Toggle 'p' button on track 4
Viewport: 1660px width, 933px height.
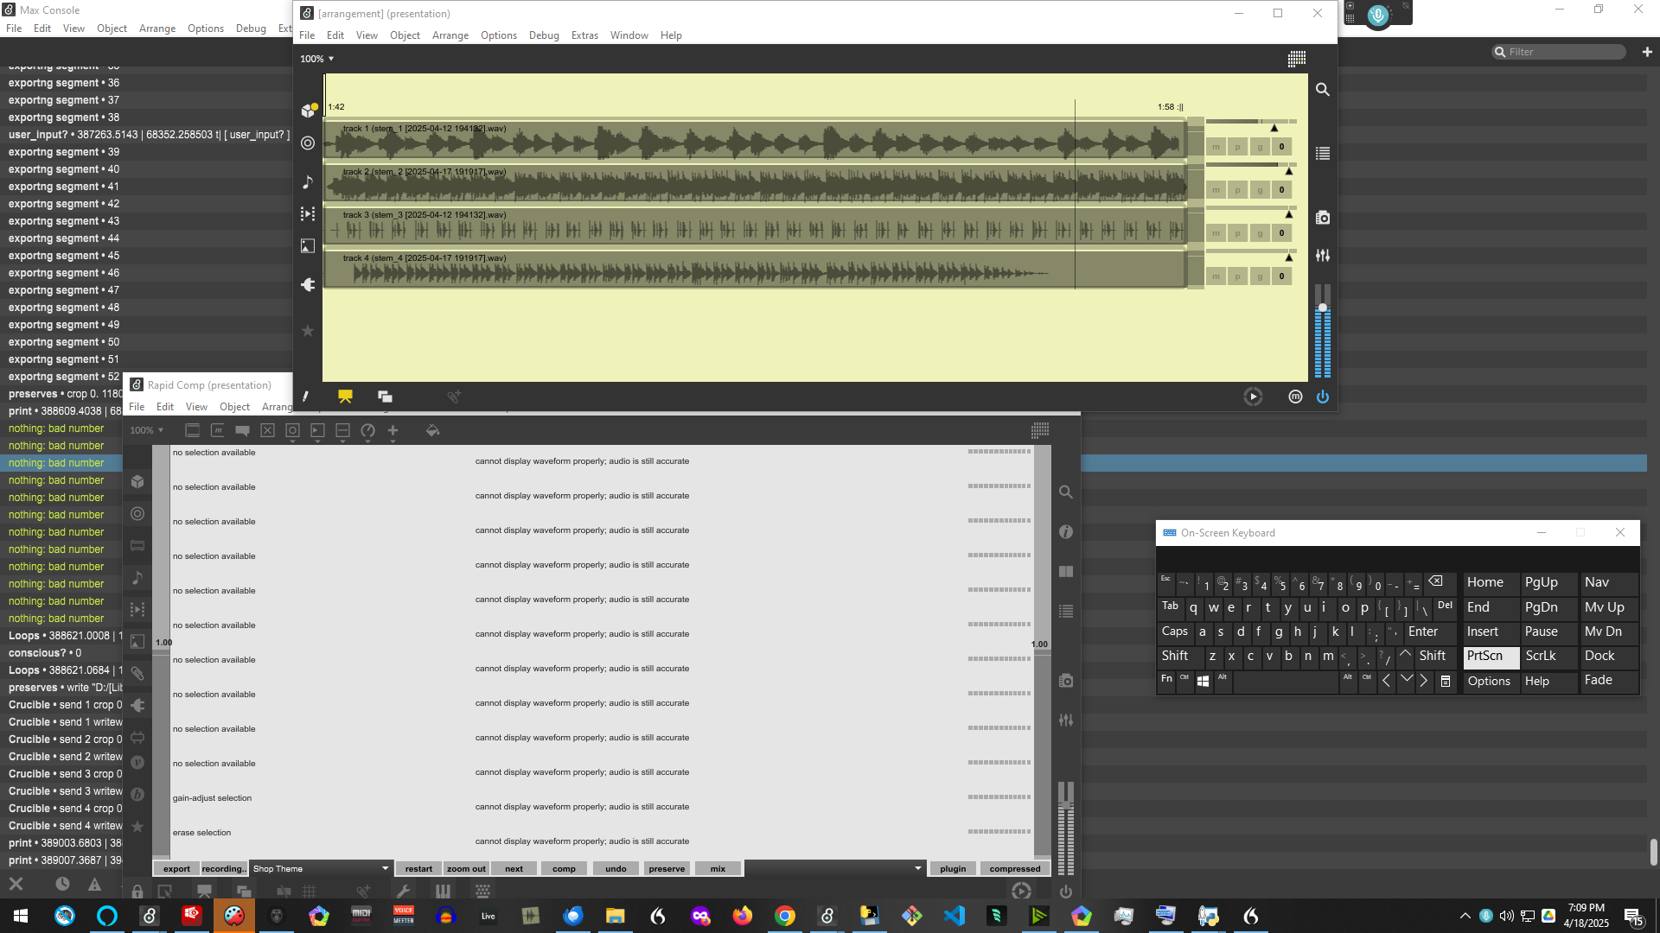coord(1238,276)
